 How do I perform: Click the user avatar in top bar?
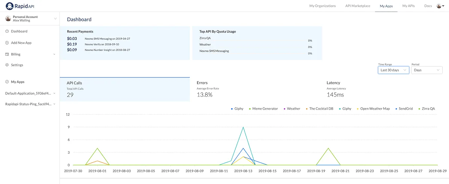(439, 6)
